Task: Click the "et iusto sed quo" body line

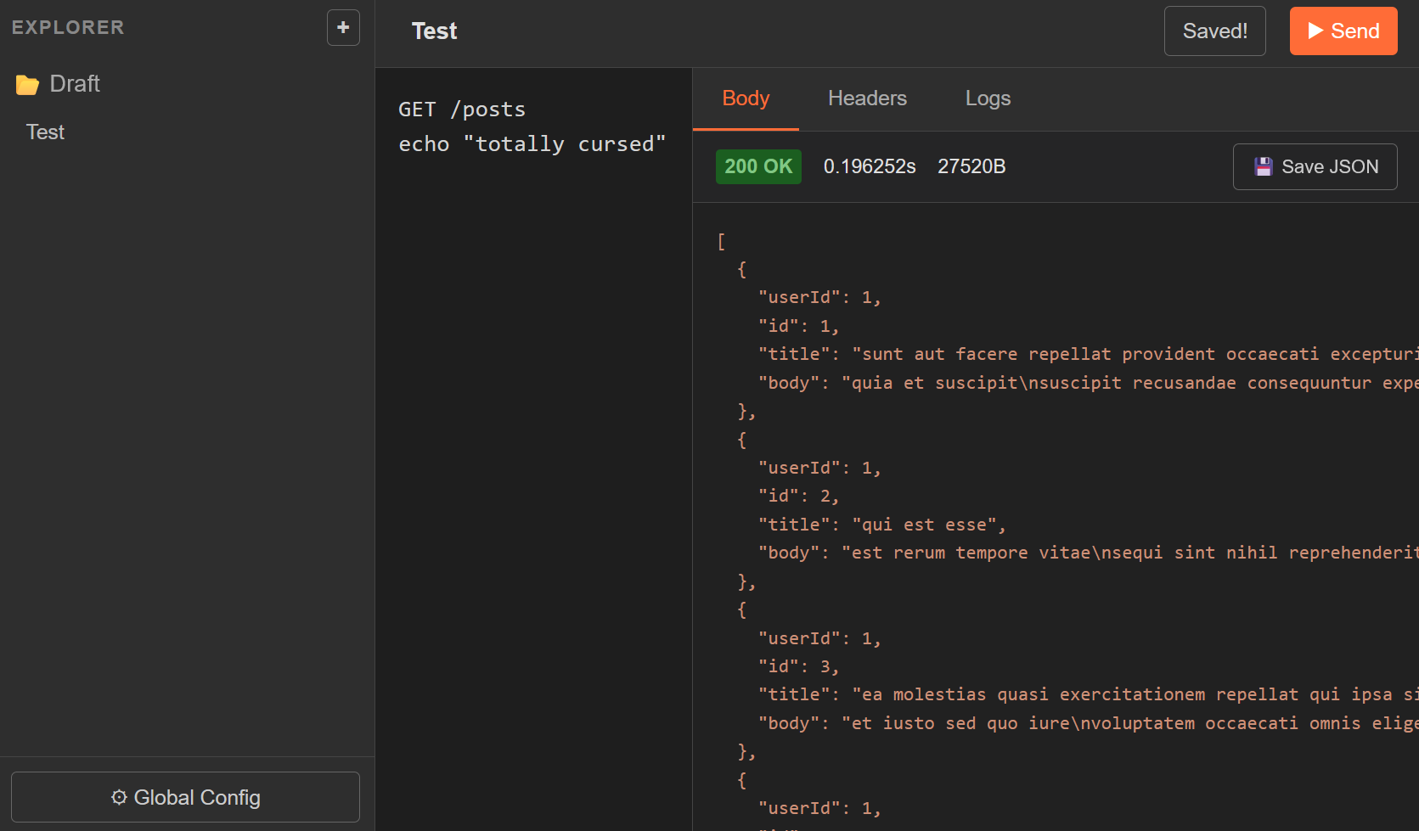Action: tap(1088, 723)
